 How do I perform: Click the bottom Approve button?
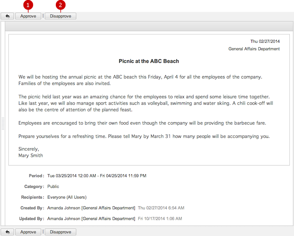(28, 232)
